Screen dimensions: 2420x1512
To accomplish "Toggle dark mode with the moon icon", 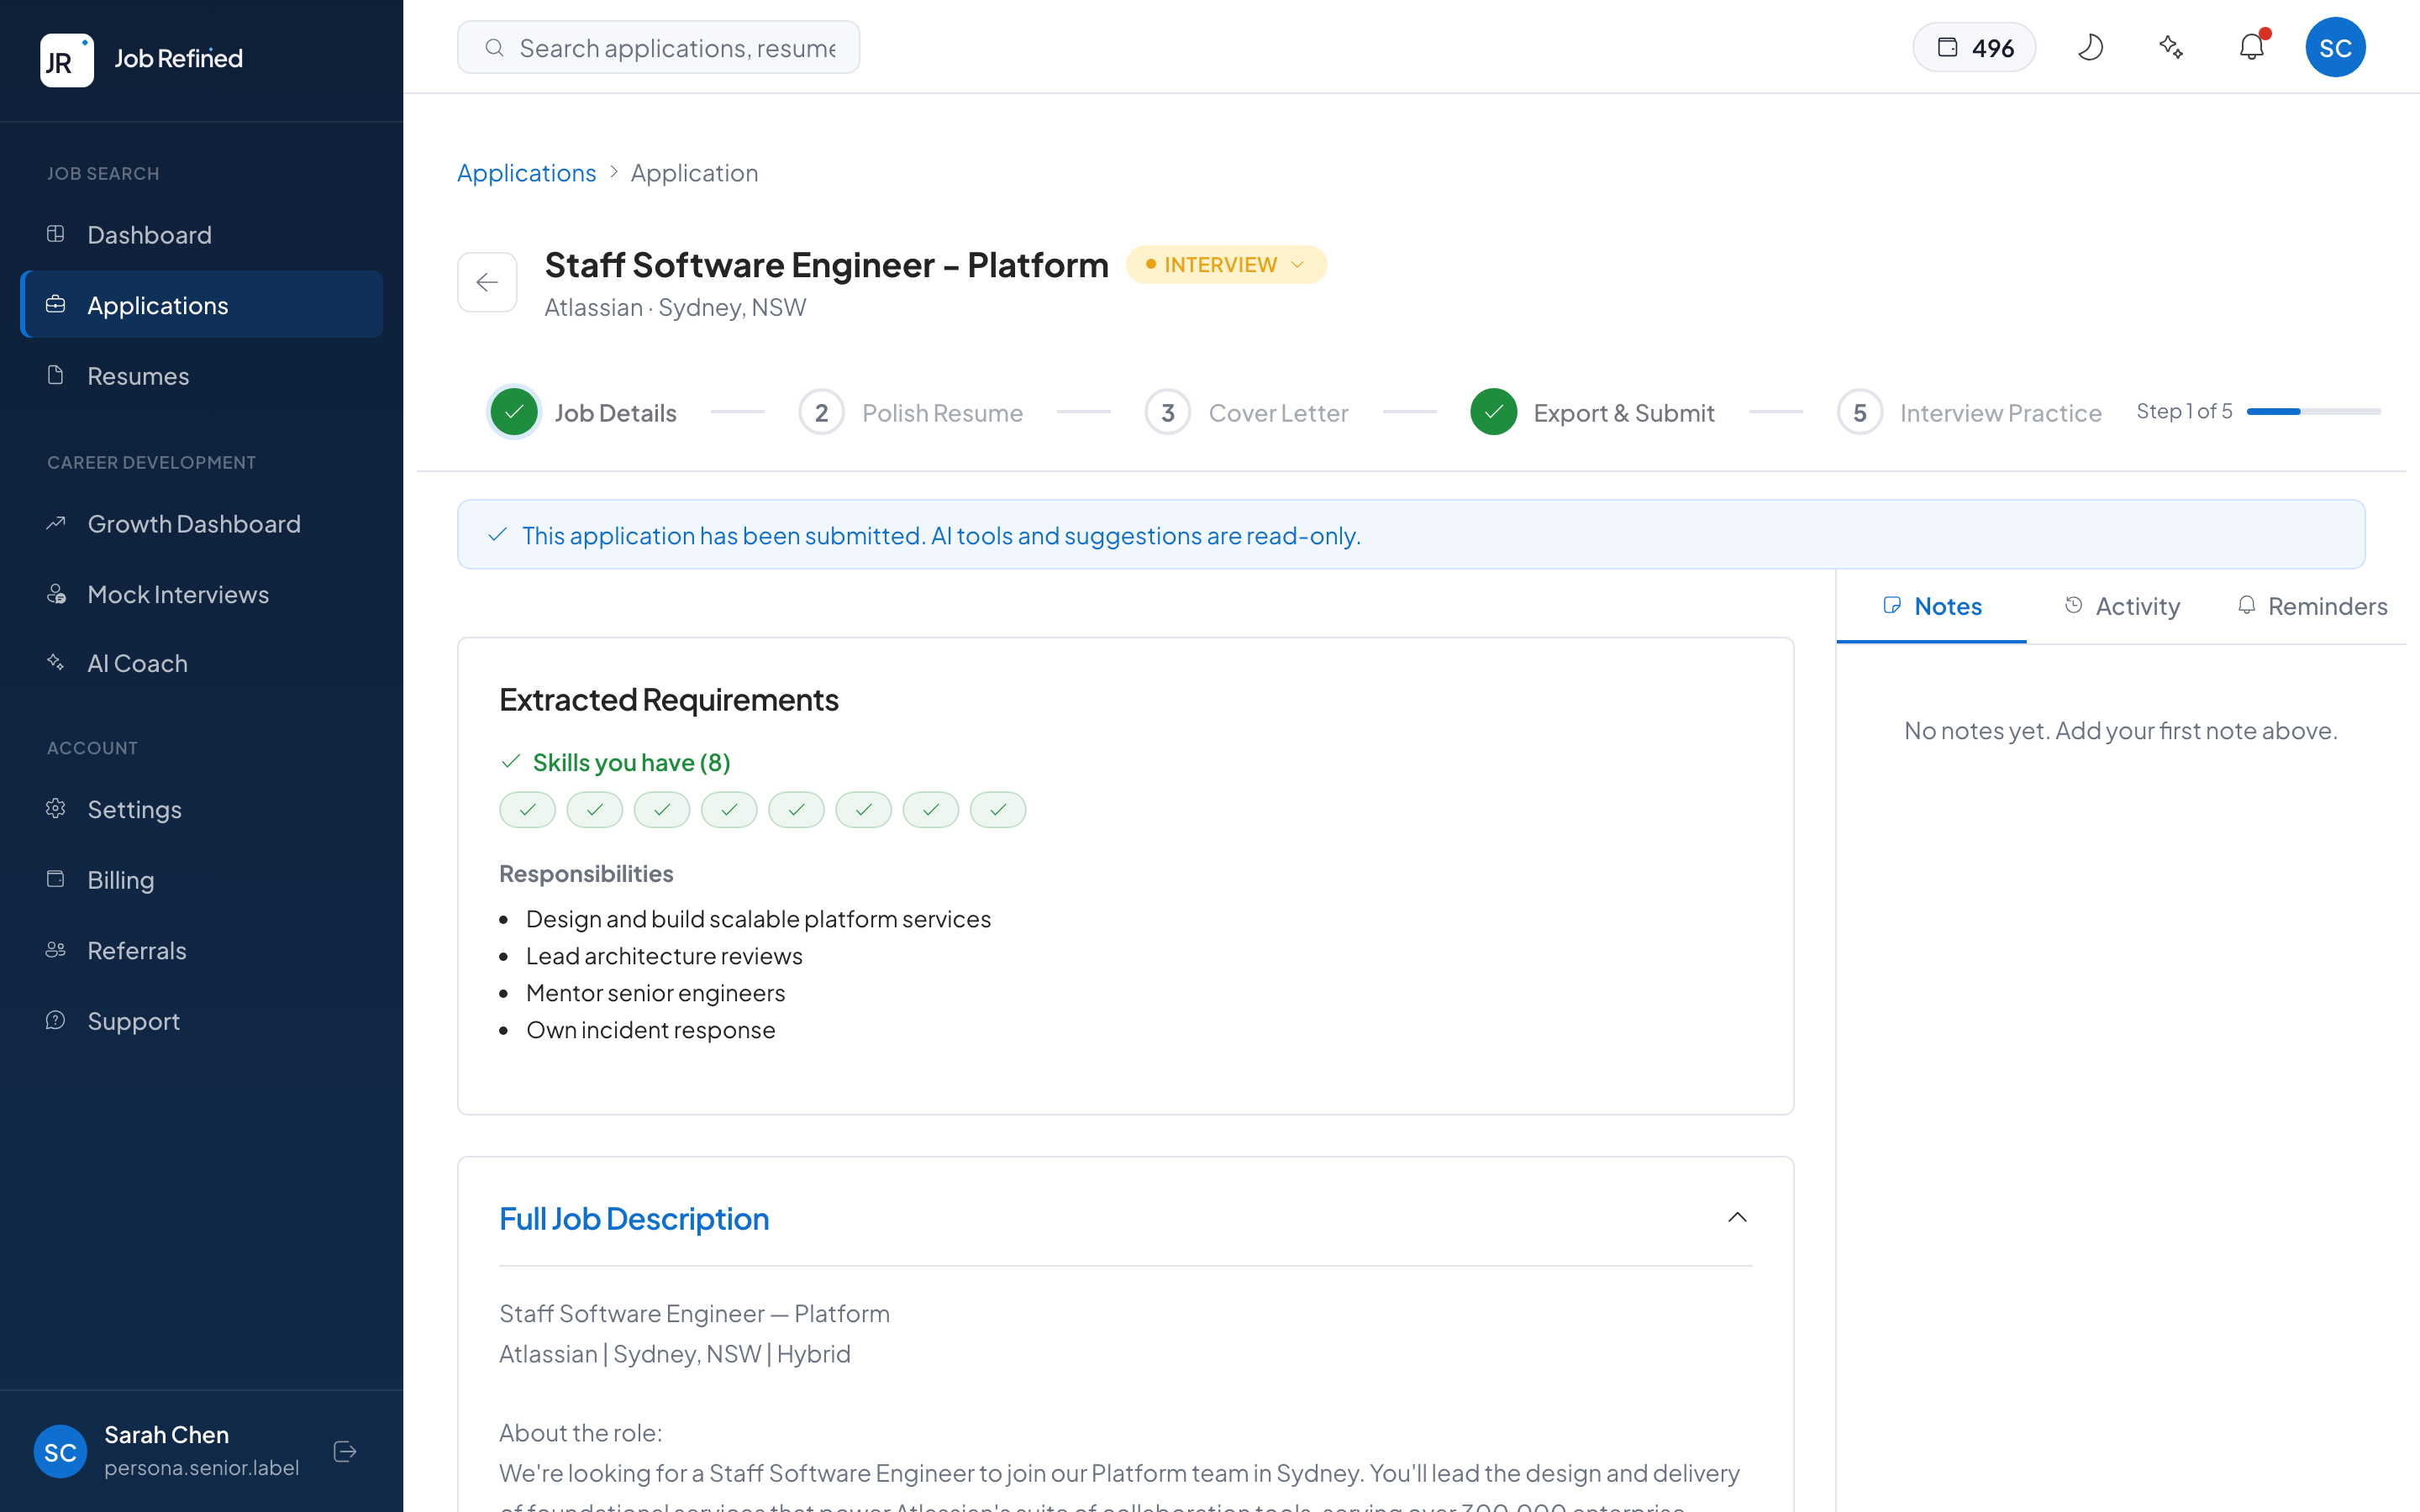I will click(x=2092, y=46).
